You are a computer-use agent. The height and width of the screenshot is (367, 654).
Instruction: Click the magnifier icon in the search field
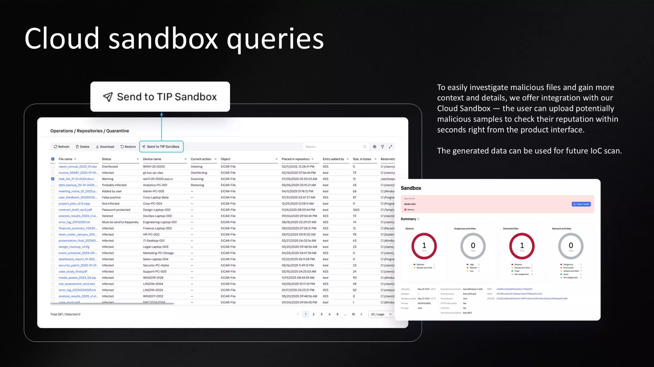[x=365, y=147]
